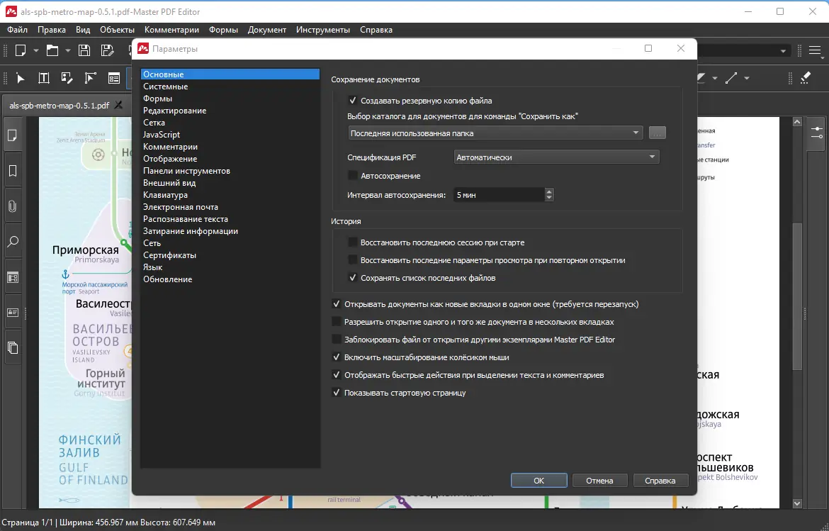Screen dimensions: 829x531
Task: Expand the highlighter tool dropdown arrow
Action: pyautogui.click(x=715, y=78)
